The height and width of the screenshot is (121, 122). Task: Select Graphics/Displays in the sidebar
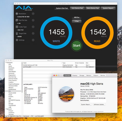[x=14, y=84]
